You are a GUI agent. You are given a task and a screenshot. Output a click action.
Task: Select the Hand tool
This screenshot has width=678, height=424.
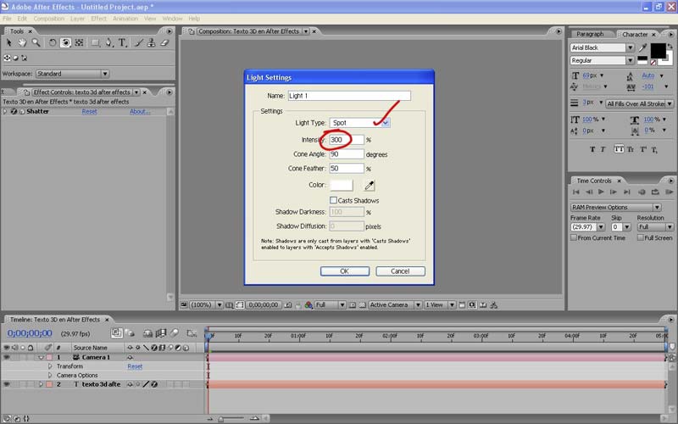pyautogui.click(x=22, y=42)
